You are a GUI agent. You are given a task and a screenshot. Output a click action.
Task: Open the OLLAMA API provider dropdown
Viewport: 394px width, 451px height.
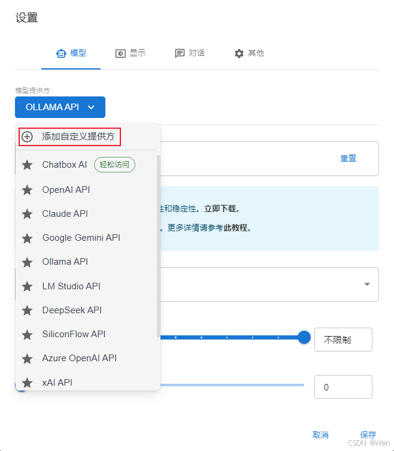click(60, 107)
